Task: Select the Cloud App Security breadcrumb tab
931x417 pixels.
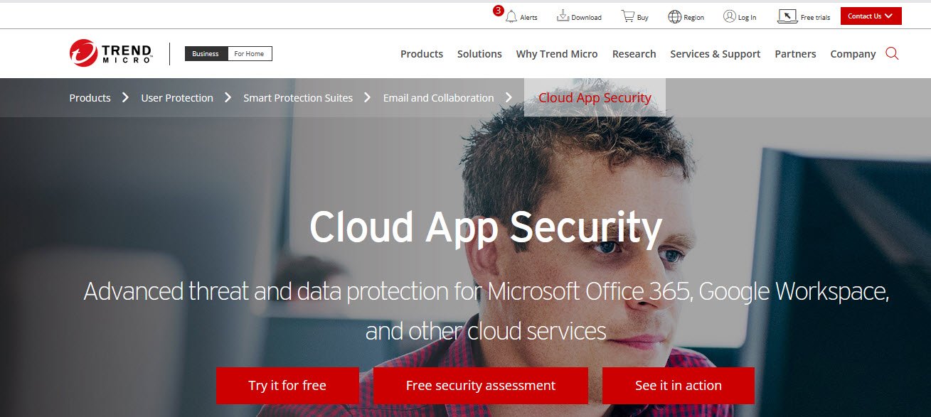Action: 595,98
